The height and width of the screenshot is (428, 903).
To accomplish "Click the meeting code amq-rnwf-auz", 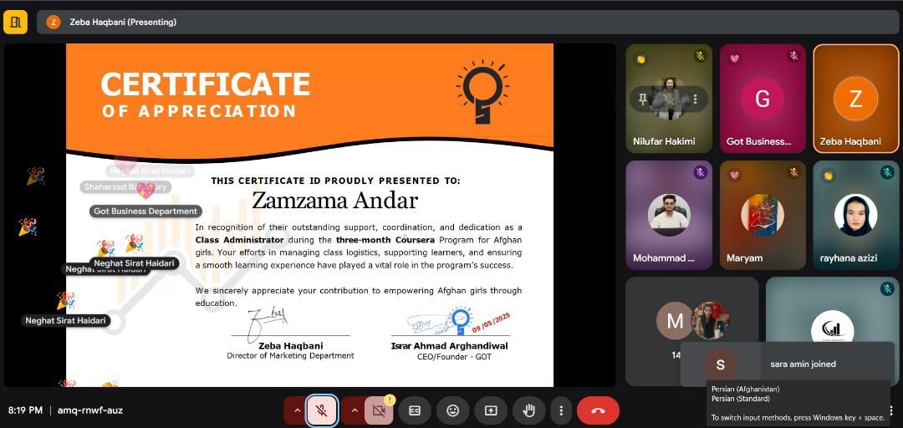I will point(89,410).
